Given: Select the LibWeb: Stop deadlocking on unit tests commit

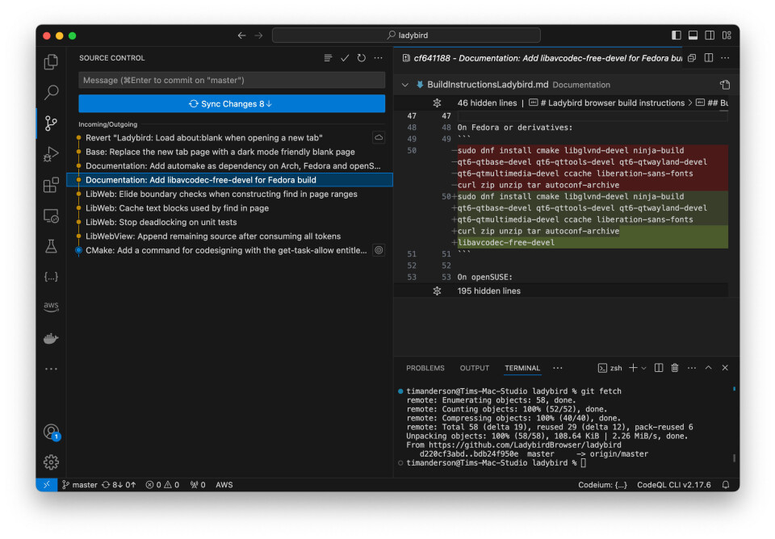Looking at the screenshot, I should 230,223.
